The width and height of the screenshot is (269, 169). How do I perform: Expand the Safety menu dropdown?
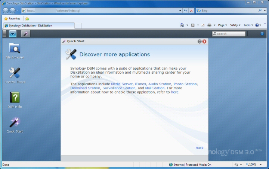pos(235,25)
